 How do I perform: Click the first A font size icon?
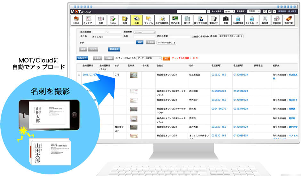point(265,12)
